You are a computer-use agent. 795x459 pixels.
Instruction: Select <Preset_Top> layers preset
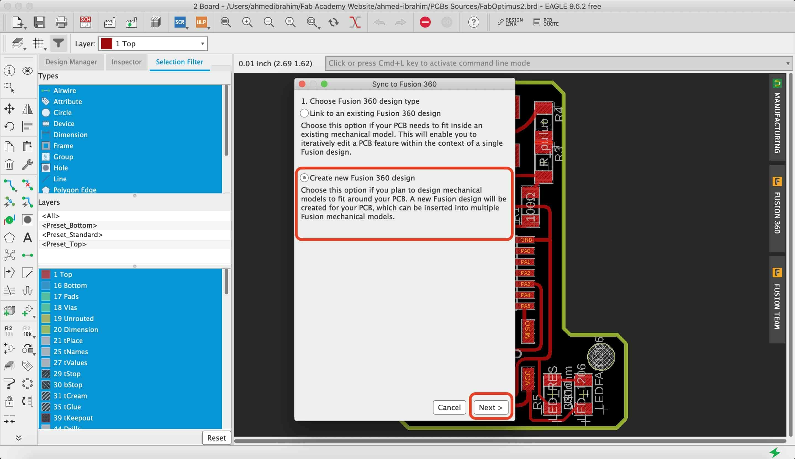pyautogui.click(x=135, y=244)
